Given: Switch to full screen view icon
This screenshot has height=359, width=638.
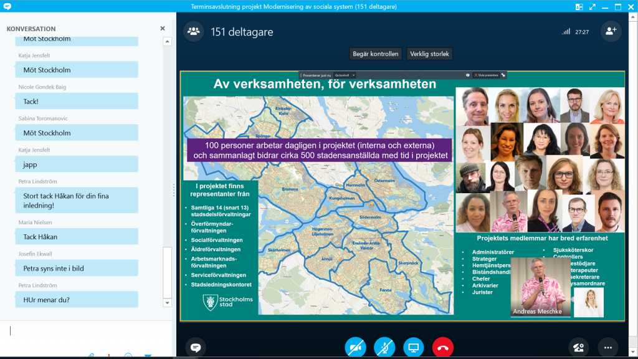Looking at the screenshot, I should coord(593,6).
